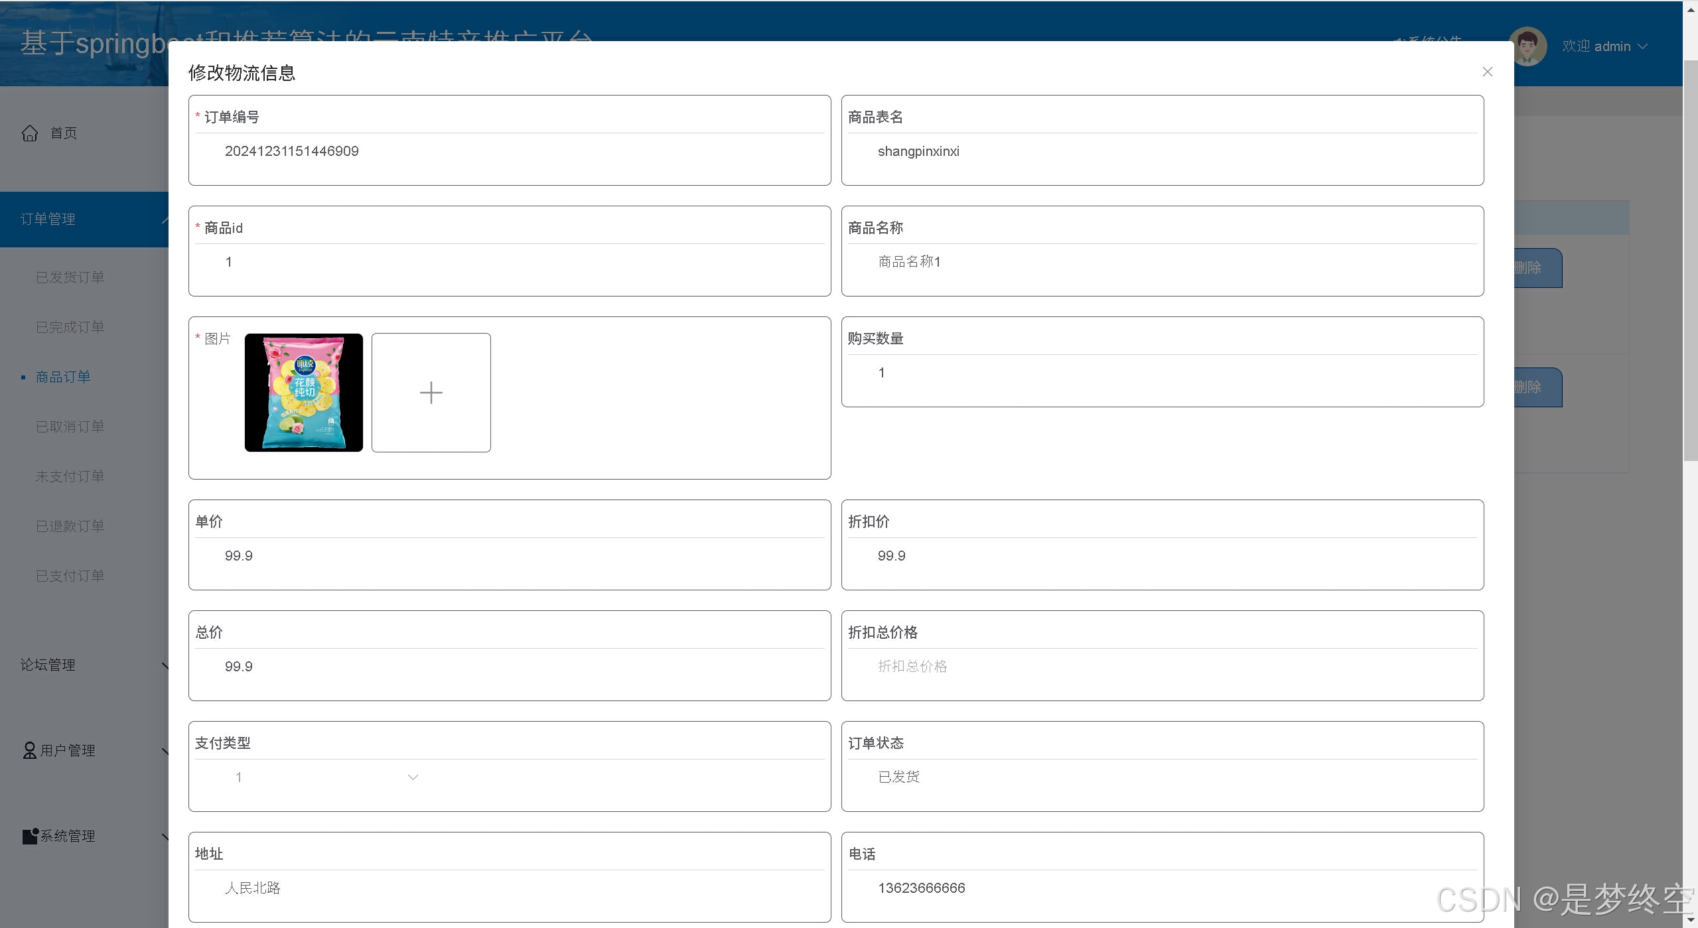Open 已发货订单 in the sidebar
This screenshot has height=928, width=1698.
(70, 277)
